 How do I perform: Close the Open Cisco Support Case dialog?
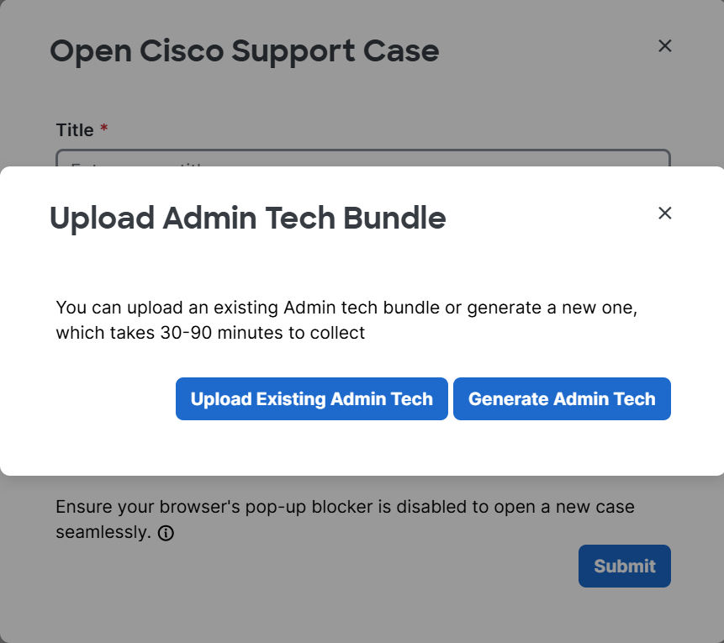(x=664, y=46)
